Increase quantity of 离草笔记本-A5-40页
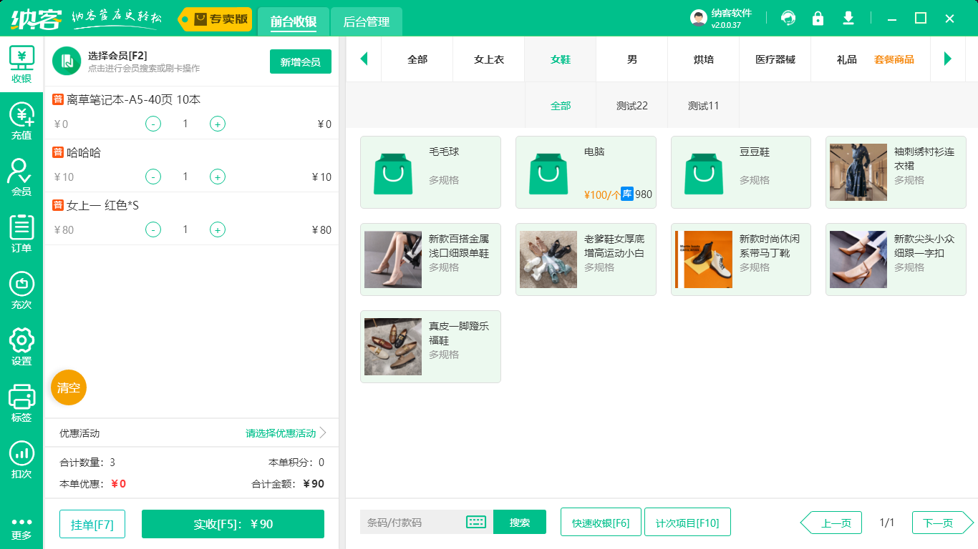 coord(218,124)
